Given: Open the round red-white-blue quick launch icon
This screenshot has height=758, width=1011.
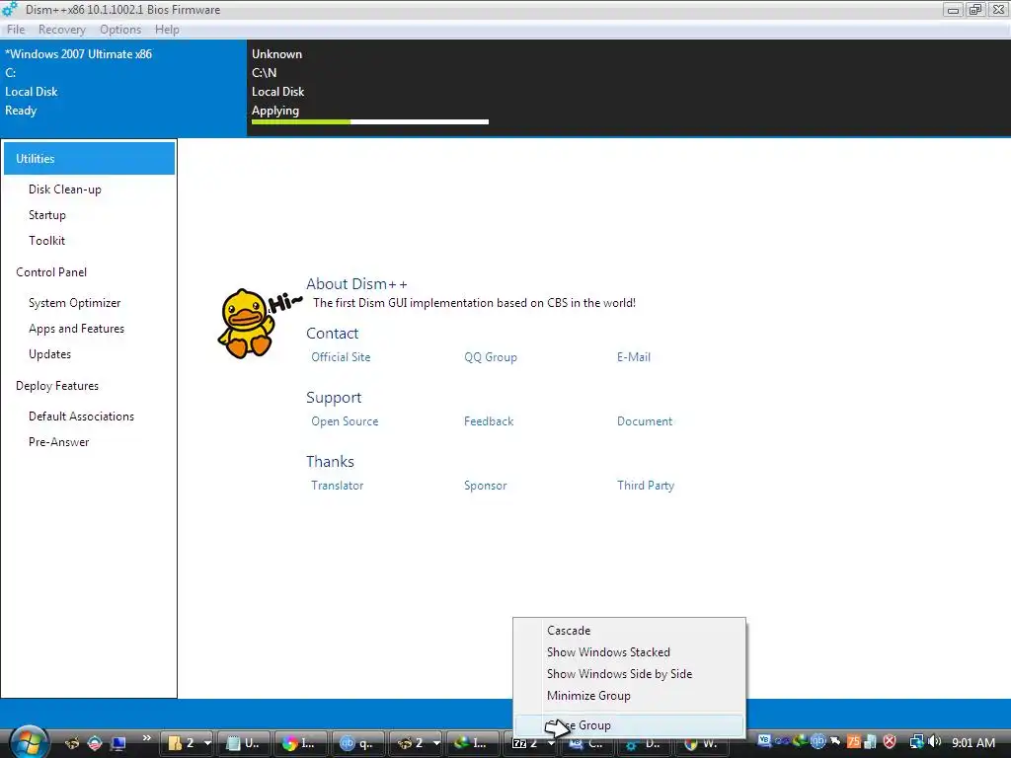Looking at the screenshot, I should click(x=95, y=743).
